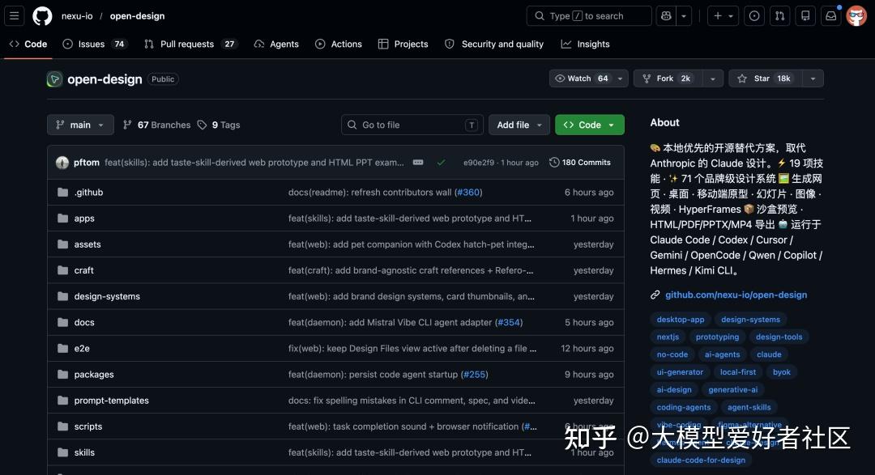Click the open-design repository logo
This screenshot has height=475, width=875.
click(x=54, y=79)
